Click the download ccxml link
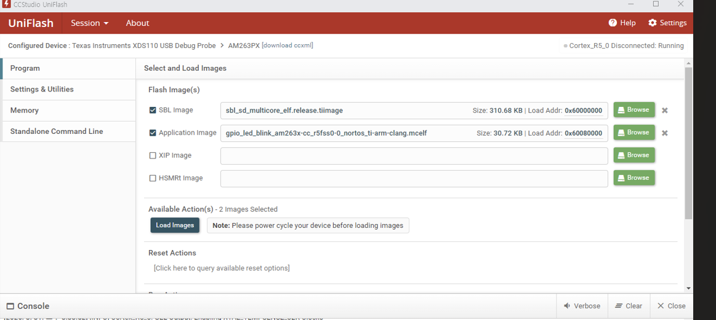This screenshot has width=716, height=320. point(288,45)
